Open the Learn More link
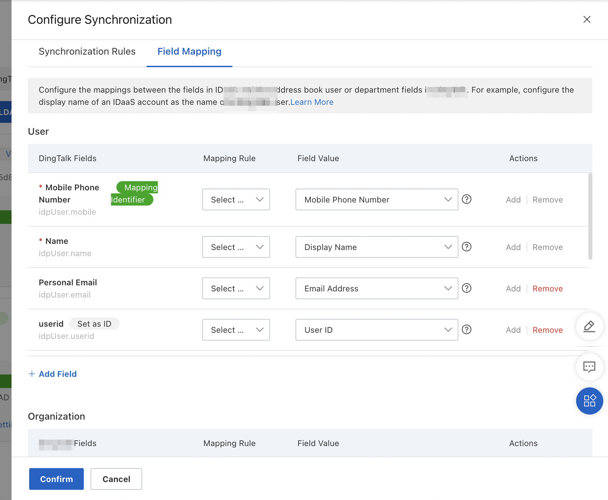This screenshot has width=608, height=500. click(x=312, y=102)
